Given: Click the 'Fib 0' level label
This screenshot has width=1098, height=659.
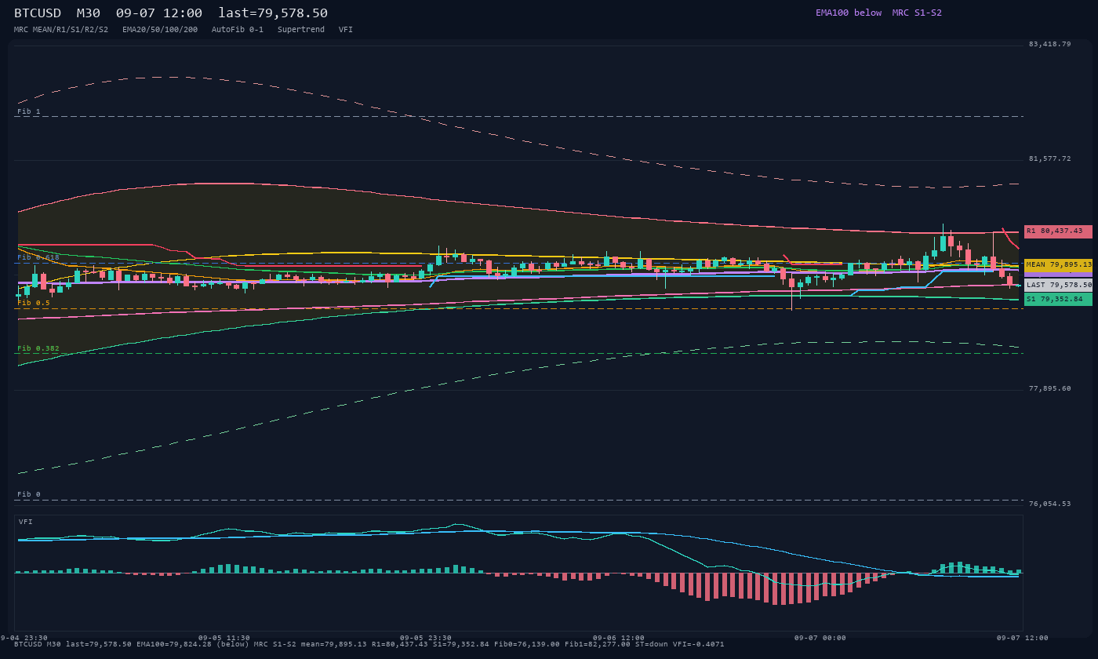Looking at the screenshot, I should (29, 494).
